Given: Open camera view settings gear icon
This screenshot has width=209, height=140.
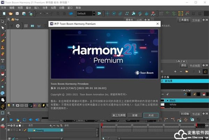Looking at the screenshot, I should [x=18, y=26].
